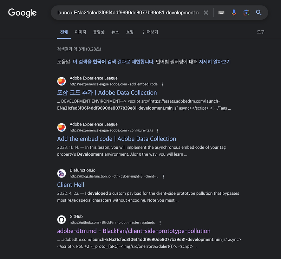The width and height of the screenshot is (281, 259).
Task: Open the Add the embed code result
Action: (x=116, y=139)
